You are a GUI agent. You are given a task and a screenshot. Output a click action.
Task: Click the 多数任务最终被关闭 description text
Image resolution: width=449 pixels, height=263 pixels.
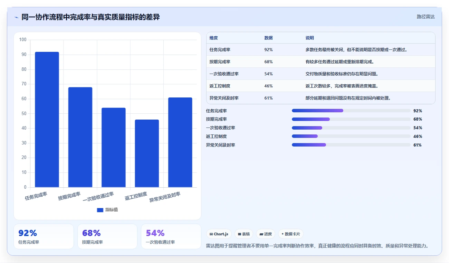(357, 50)
